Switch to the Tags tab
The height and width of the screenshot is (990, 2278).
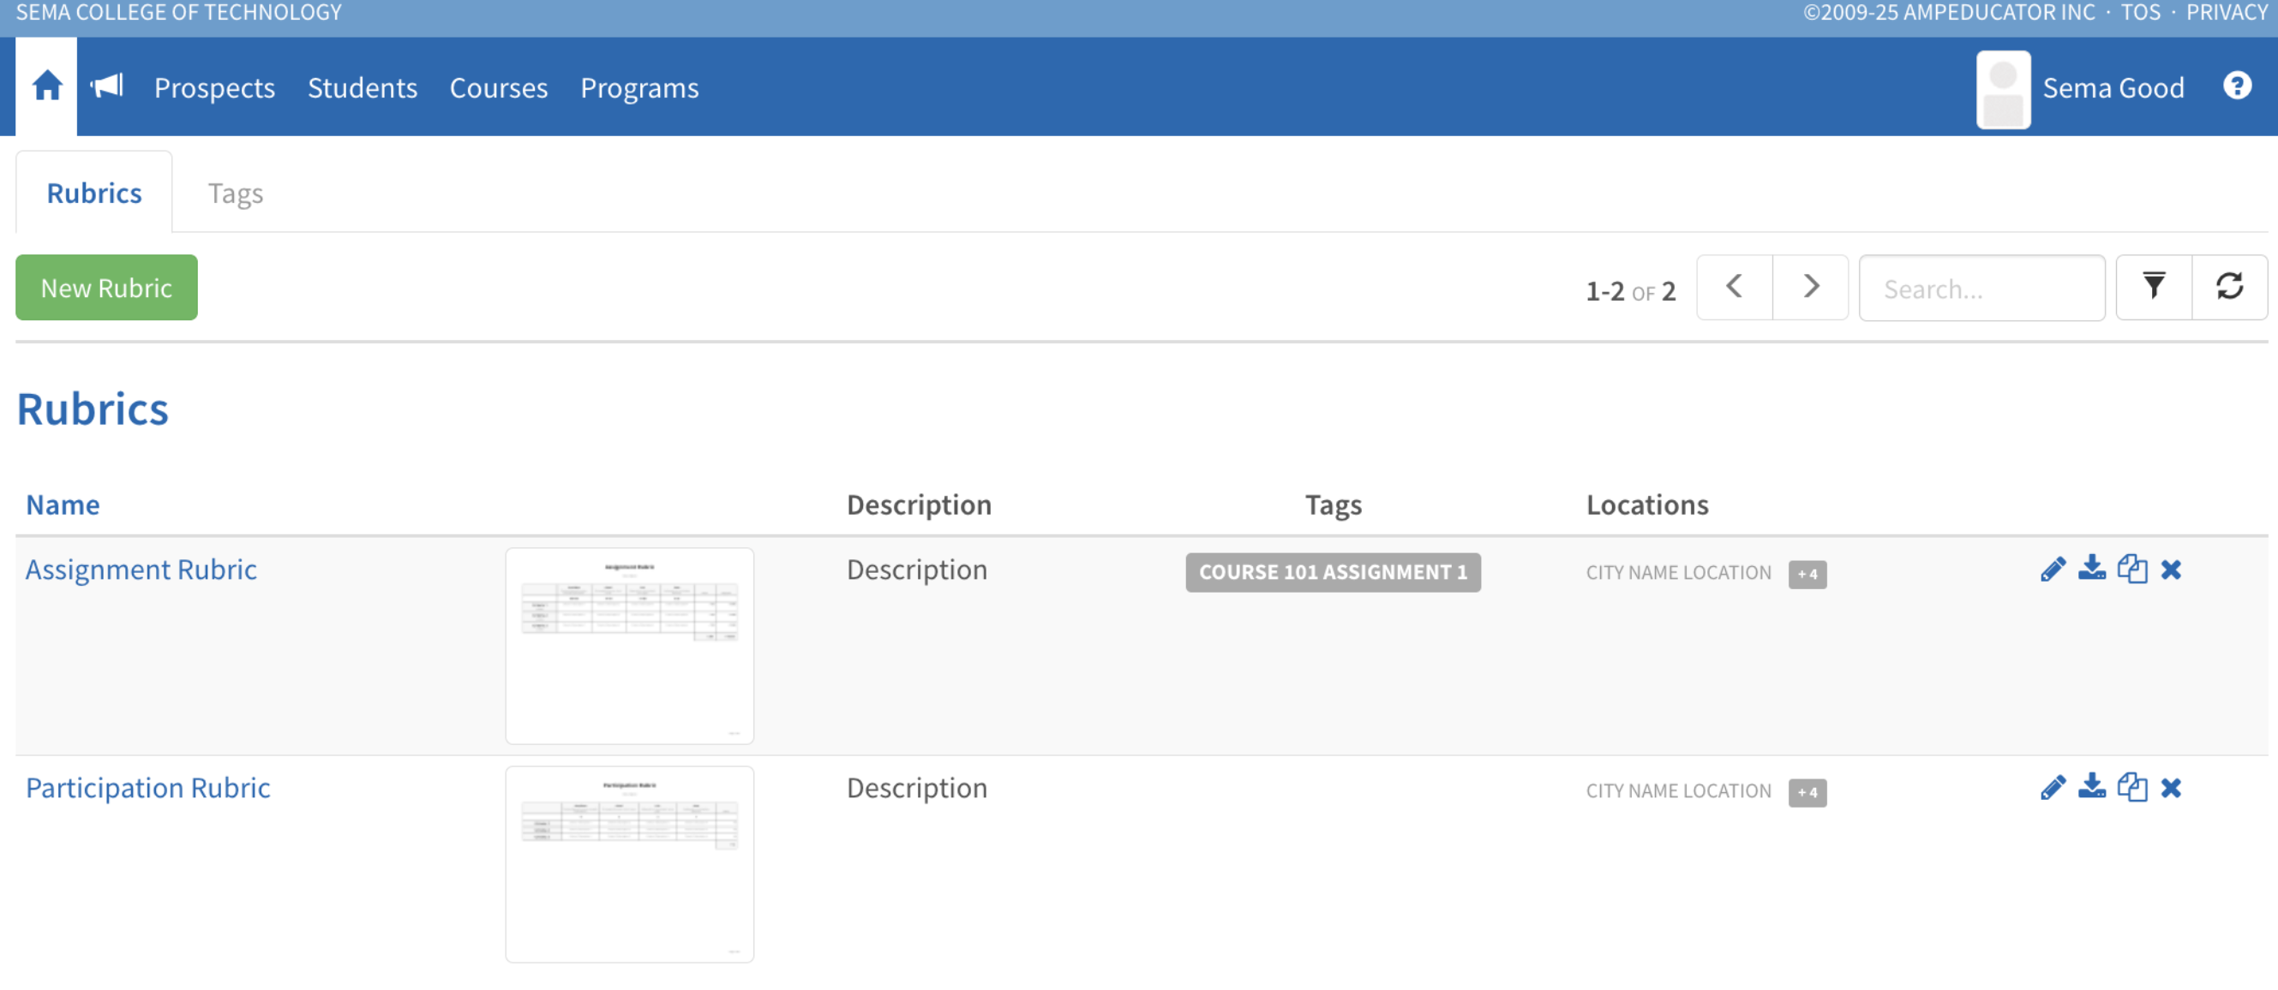click(x=235, y=194)
